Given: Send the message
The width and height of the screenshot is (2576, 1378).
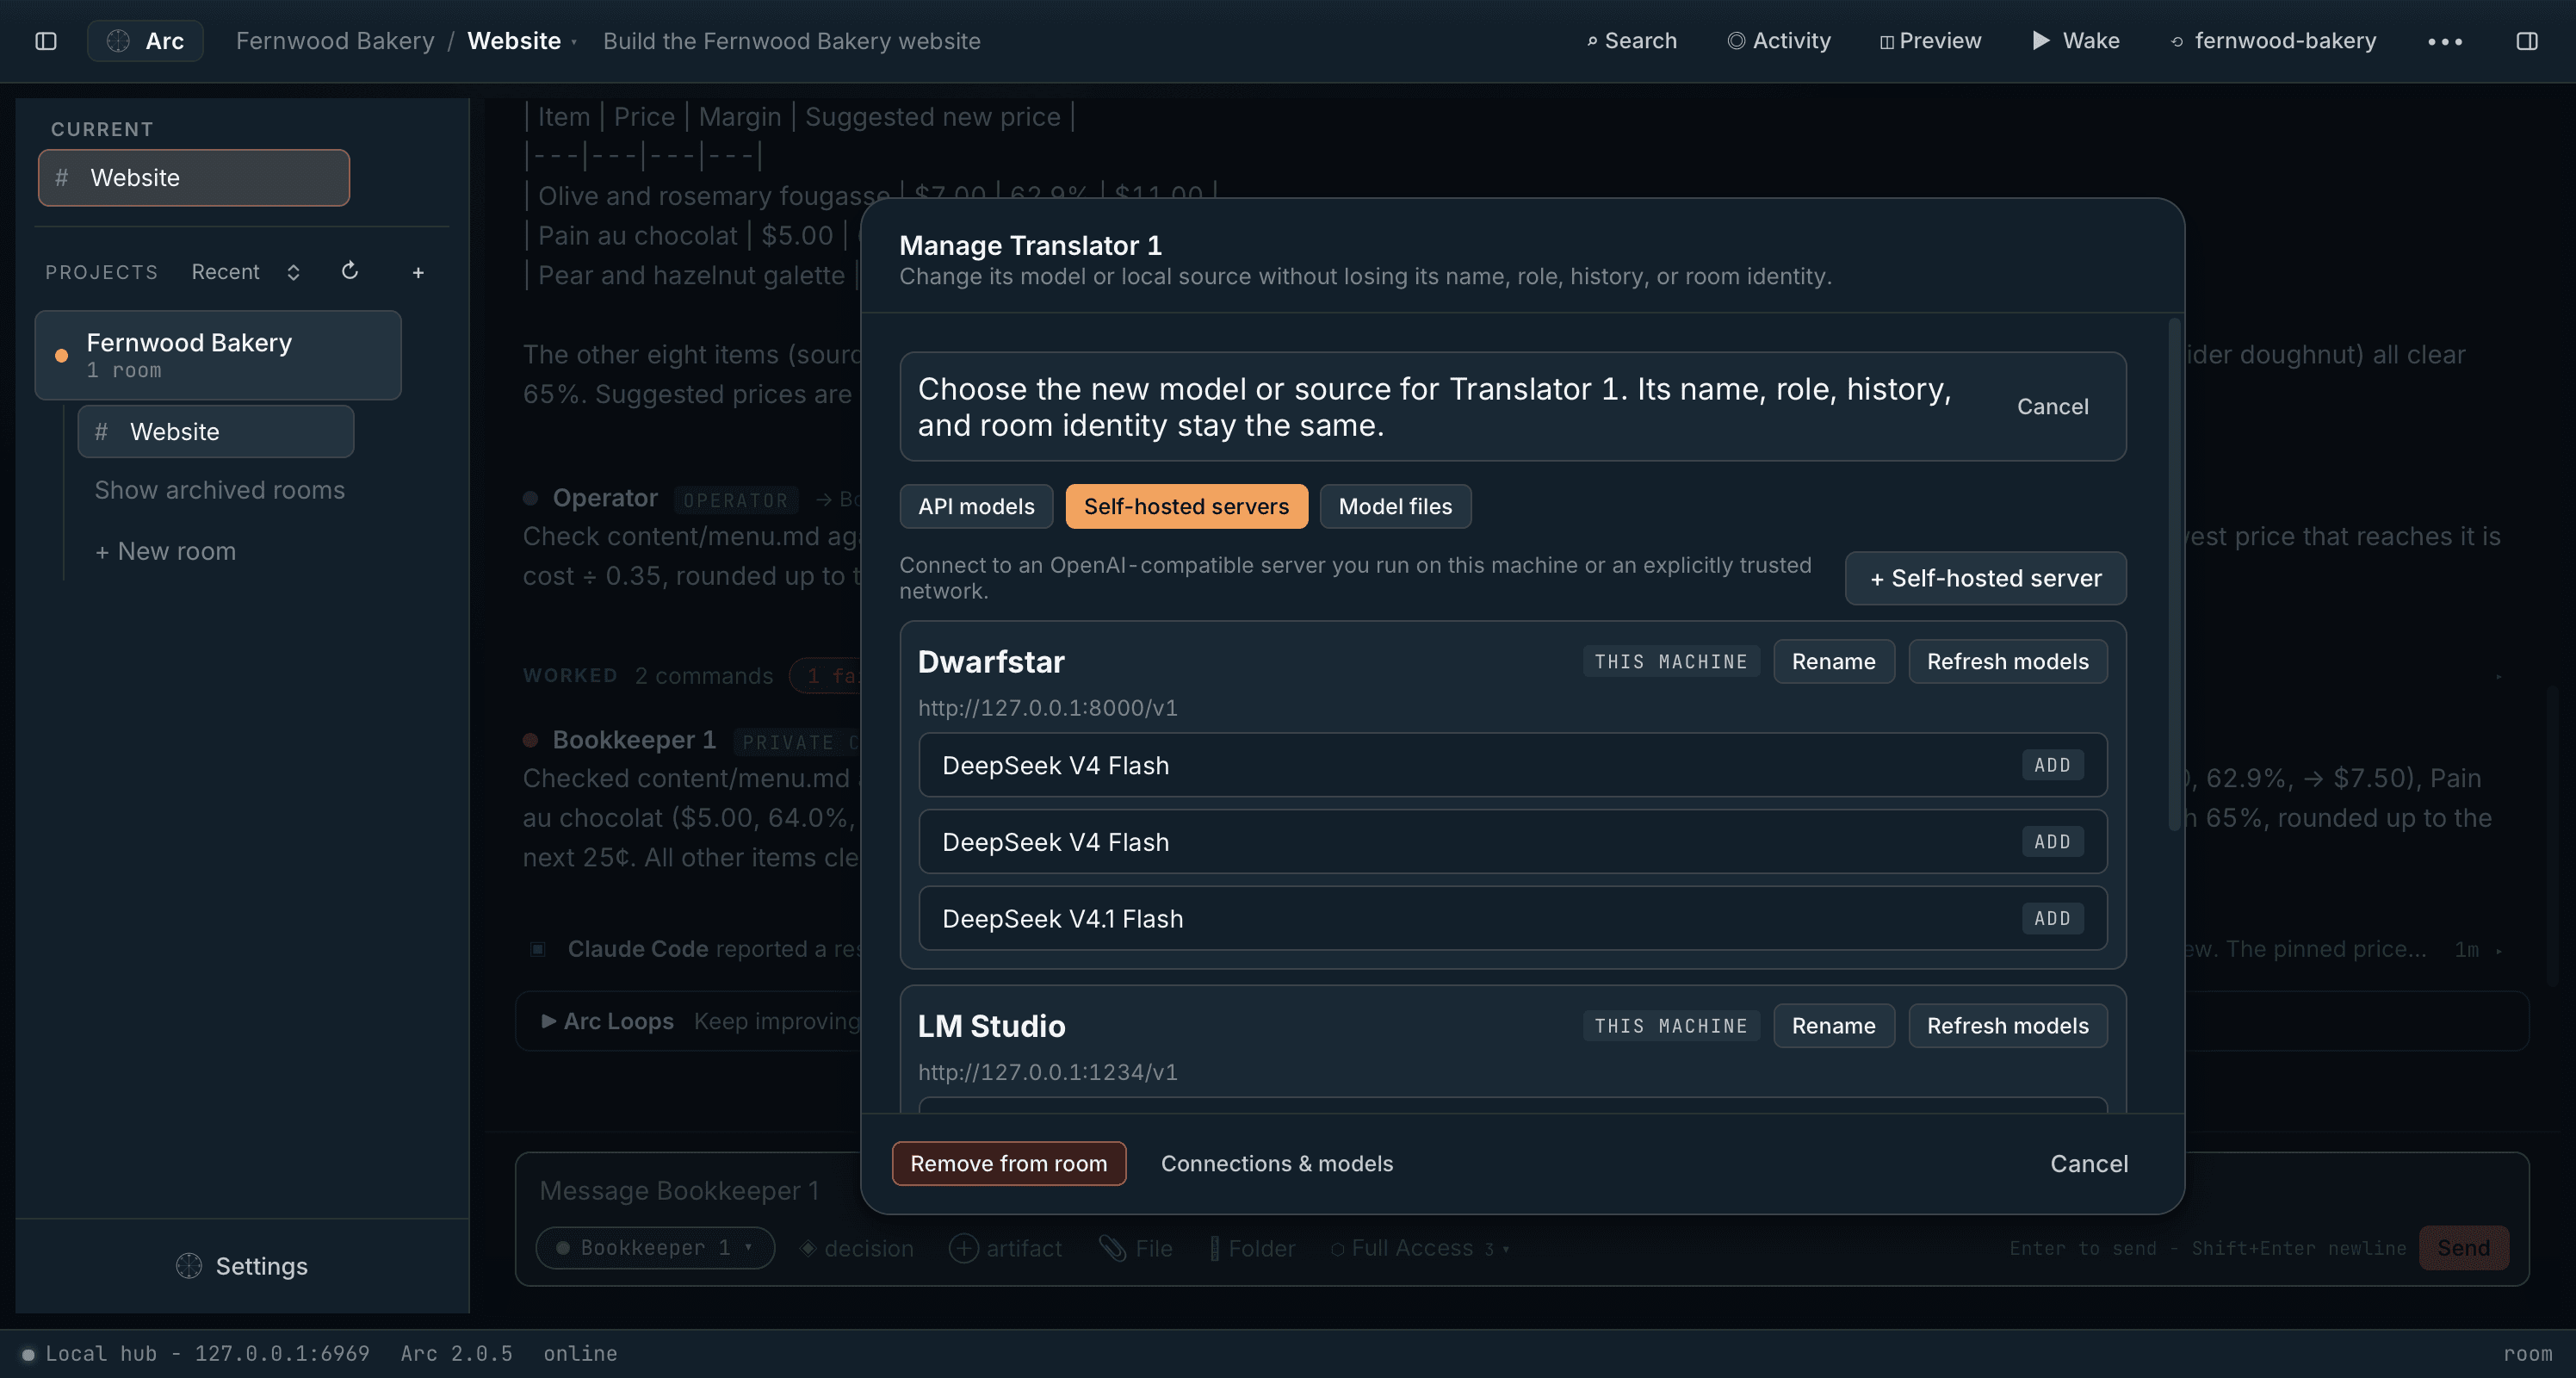Looking at the screenshot, I should pyautogui.click(x=2463, y=1247).
